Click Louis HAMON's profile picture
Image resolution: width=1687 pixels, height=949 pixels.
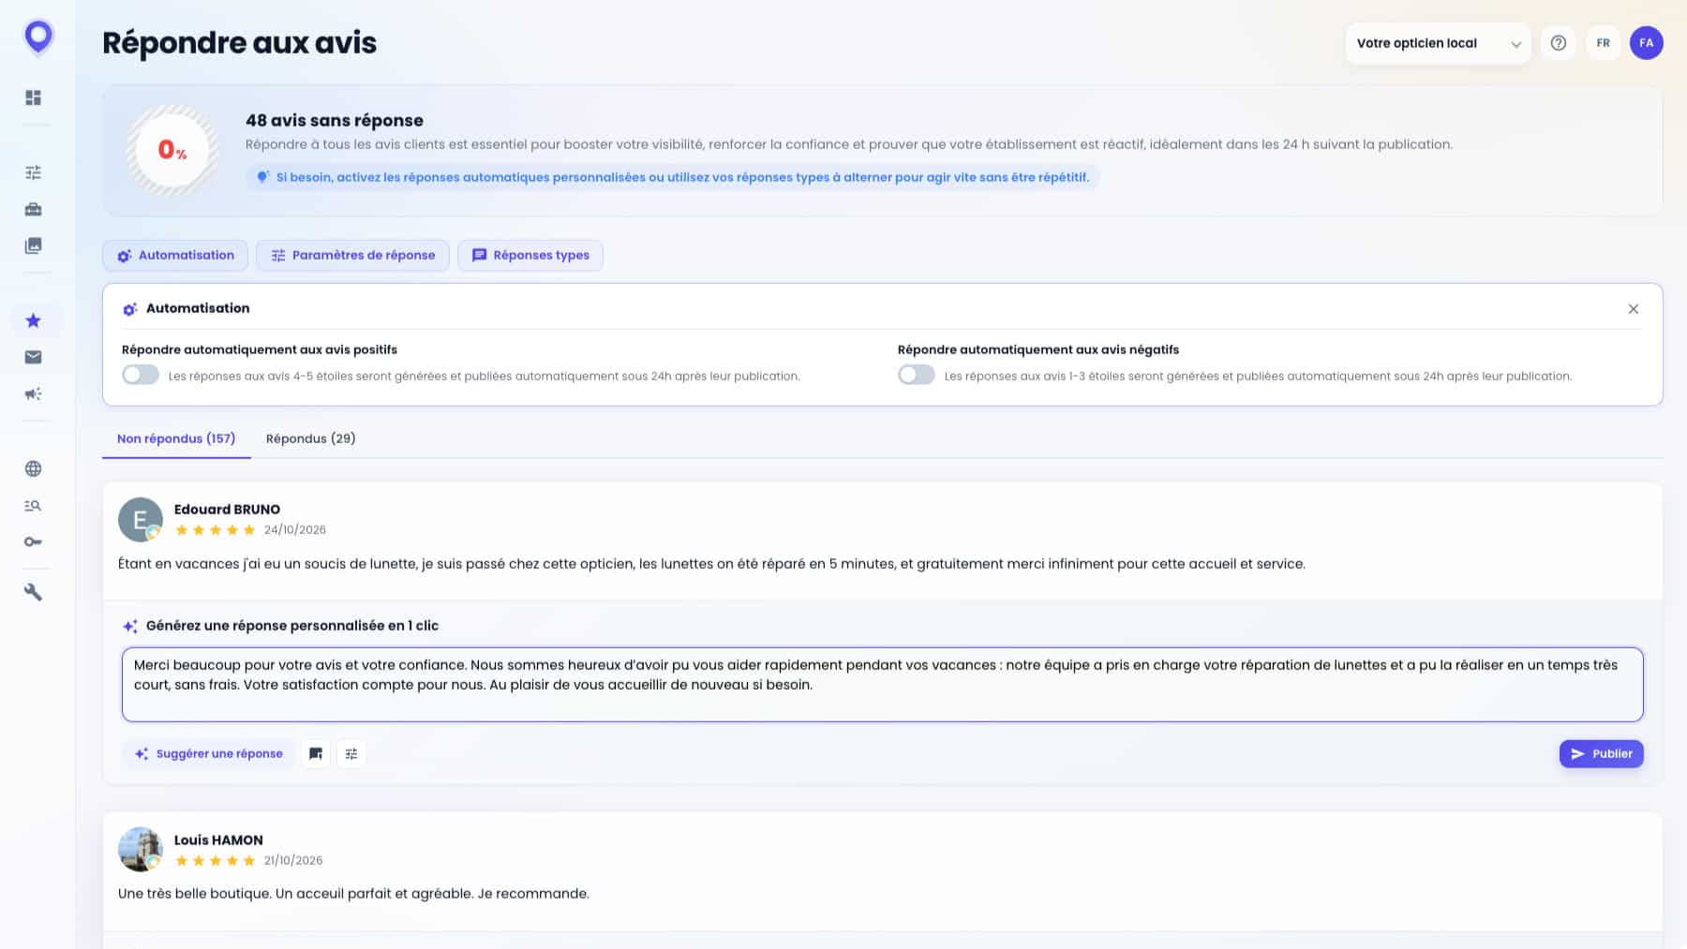141,850
